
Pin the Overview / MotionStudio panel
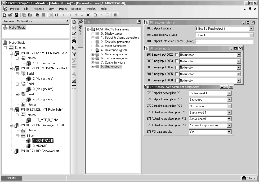[x=67, y=21]
